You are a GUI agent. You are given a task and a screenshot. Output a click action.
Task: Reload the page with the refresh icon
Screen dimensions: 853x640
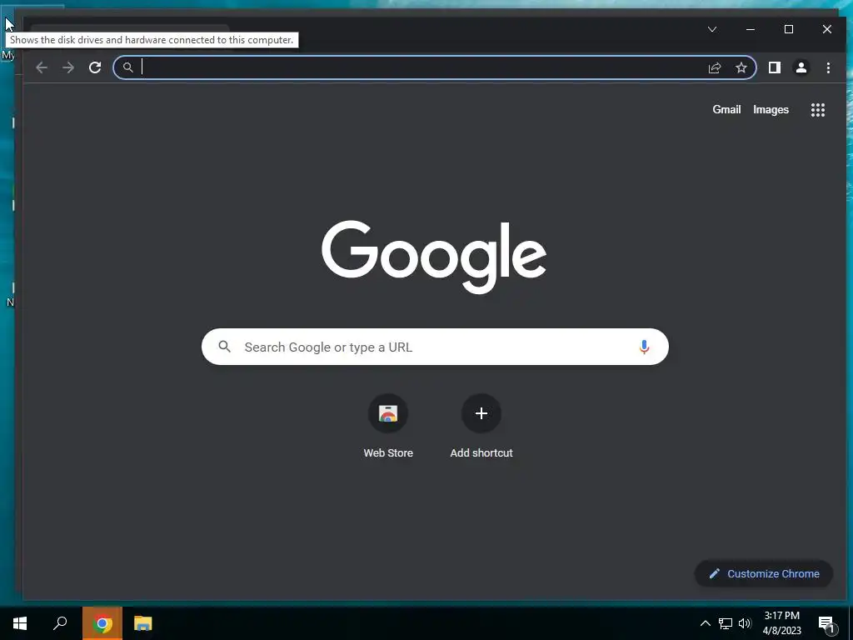95,67
